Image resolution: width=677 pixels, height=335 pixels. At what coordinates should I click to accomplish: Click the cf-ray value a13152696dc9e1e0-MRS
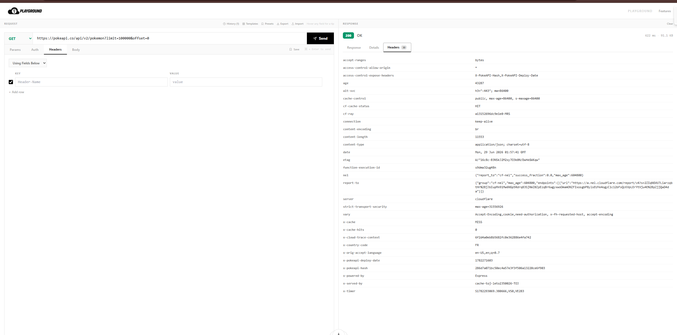492,114
